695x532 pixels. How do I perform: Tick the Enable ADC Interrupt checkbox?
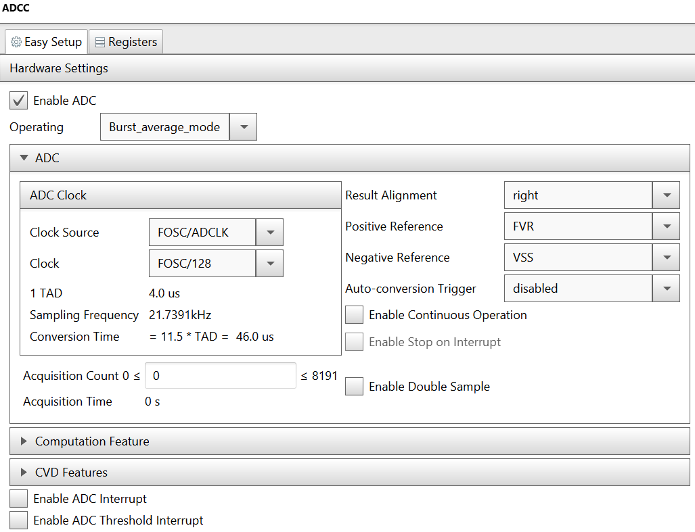click(19, 498)
